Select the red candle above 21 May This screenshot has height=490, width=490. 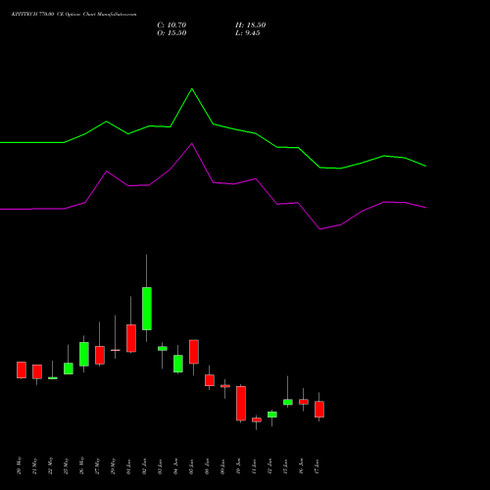pyautogui.click(x=37, y=371)
